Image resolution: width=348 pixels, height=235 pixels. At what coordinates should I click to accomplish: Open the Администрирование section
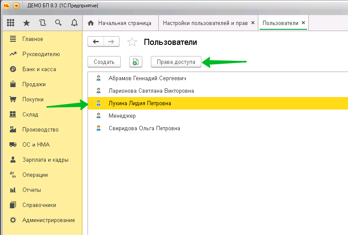[48, 220]
